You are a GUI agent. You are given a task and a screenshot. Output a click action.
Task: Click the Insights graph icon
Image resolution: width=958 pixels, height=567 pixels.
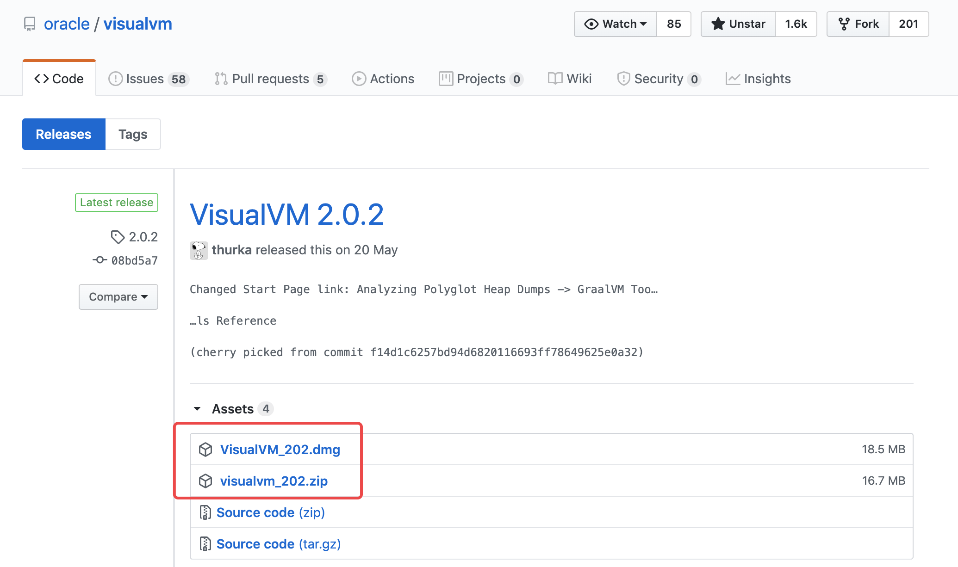click(x=733, y=79)
